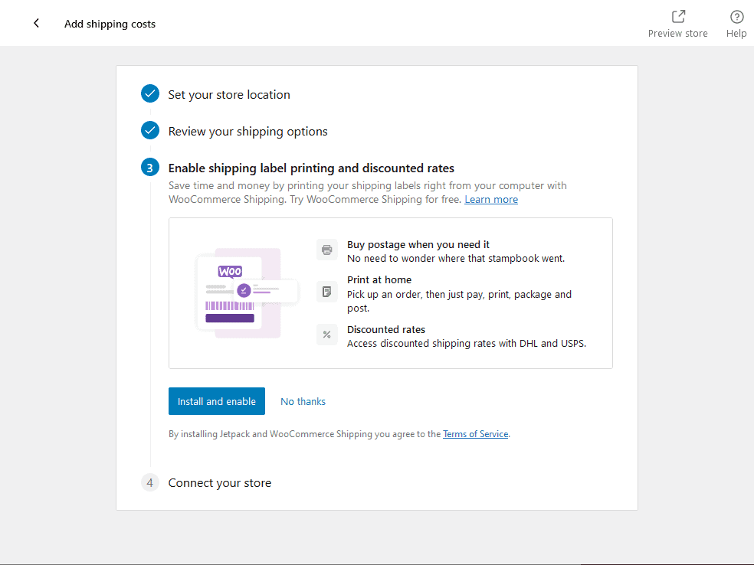Image resolution: width=754 pixels, height=565 pixels.
Task: Click the 'Access discounted shipping rates with DHL' text
Action: 467,344
